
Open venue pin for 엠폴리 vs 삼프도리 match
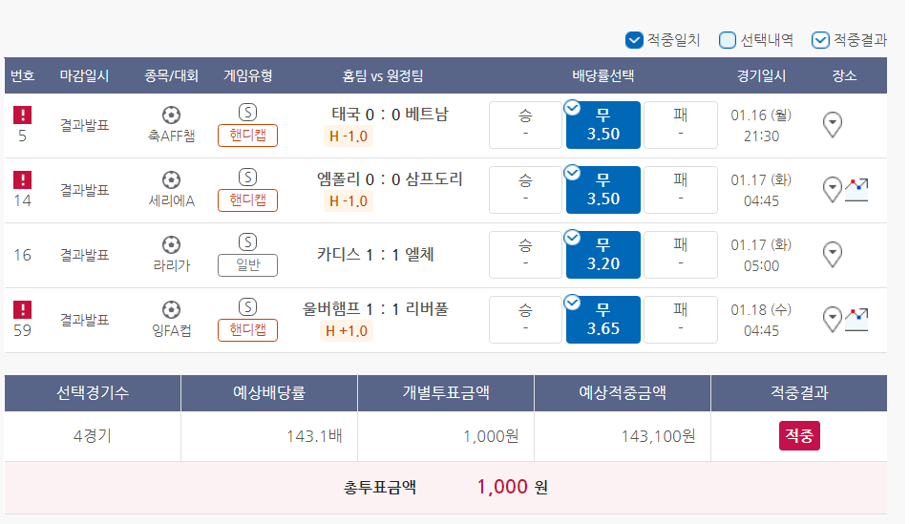tap(833, 190)
